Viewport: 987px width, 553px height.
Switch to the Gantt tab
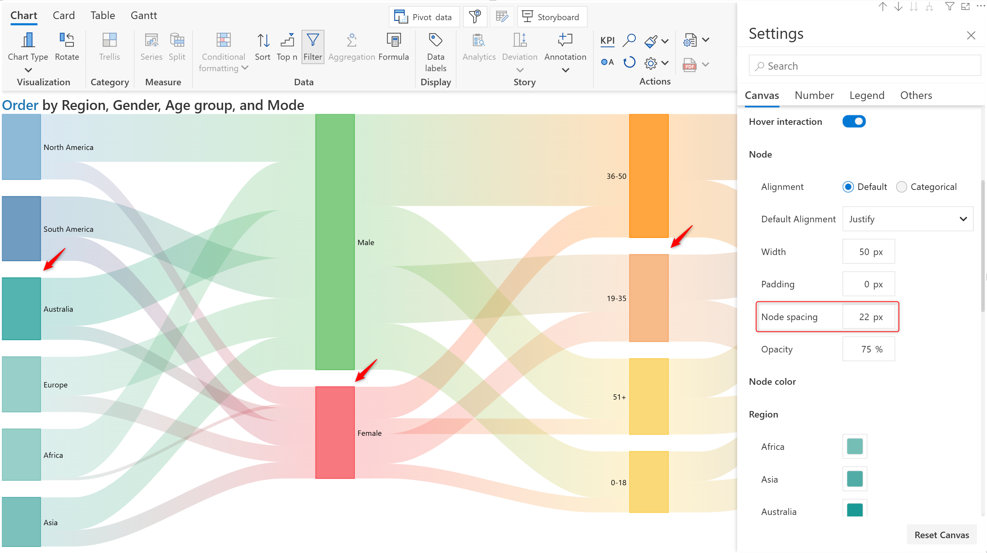click(x=144, y=15)
